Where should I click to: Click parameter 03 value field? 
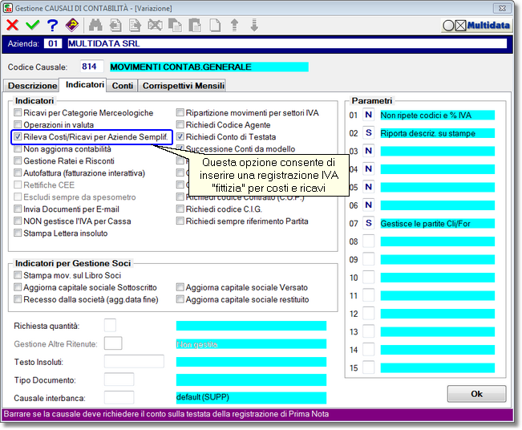point(369,151)
